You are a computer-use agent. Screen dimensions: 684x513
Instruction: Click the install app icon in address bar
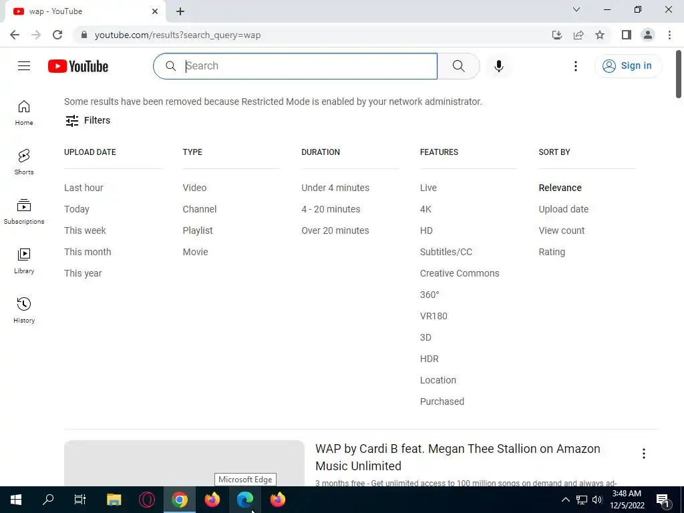click(x=556, y=35)
